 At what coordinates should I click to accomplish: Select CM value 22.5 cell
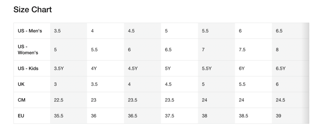[59, 100]
